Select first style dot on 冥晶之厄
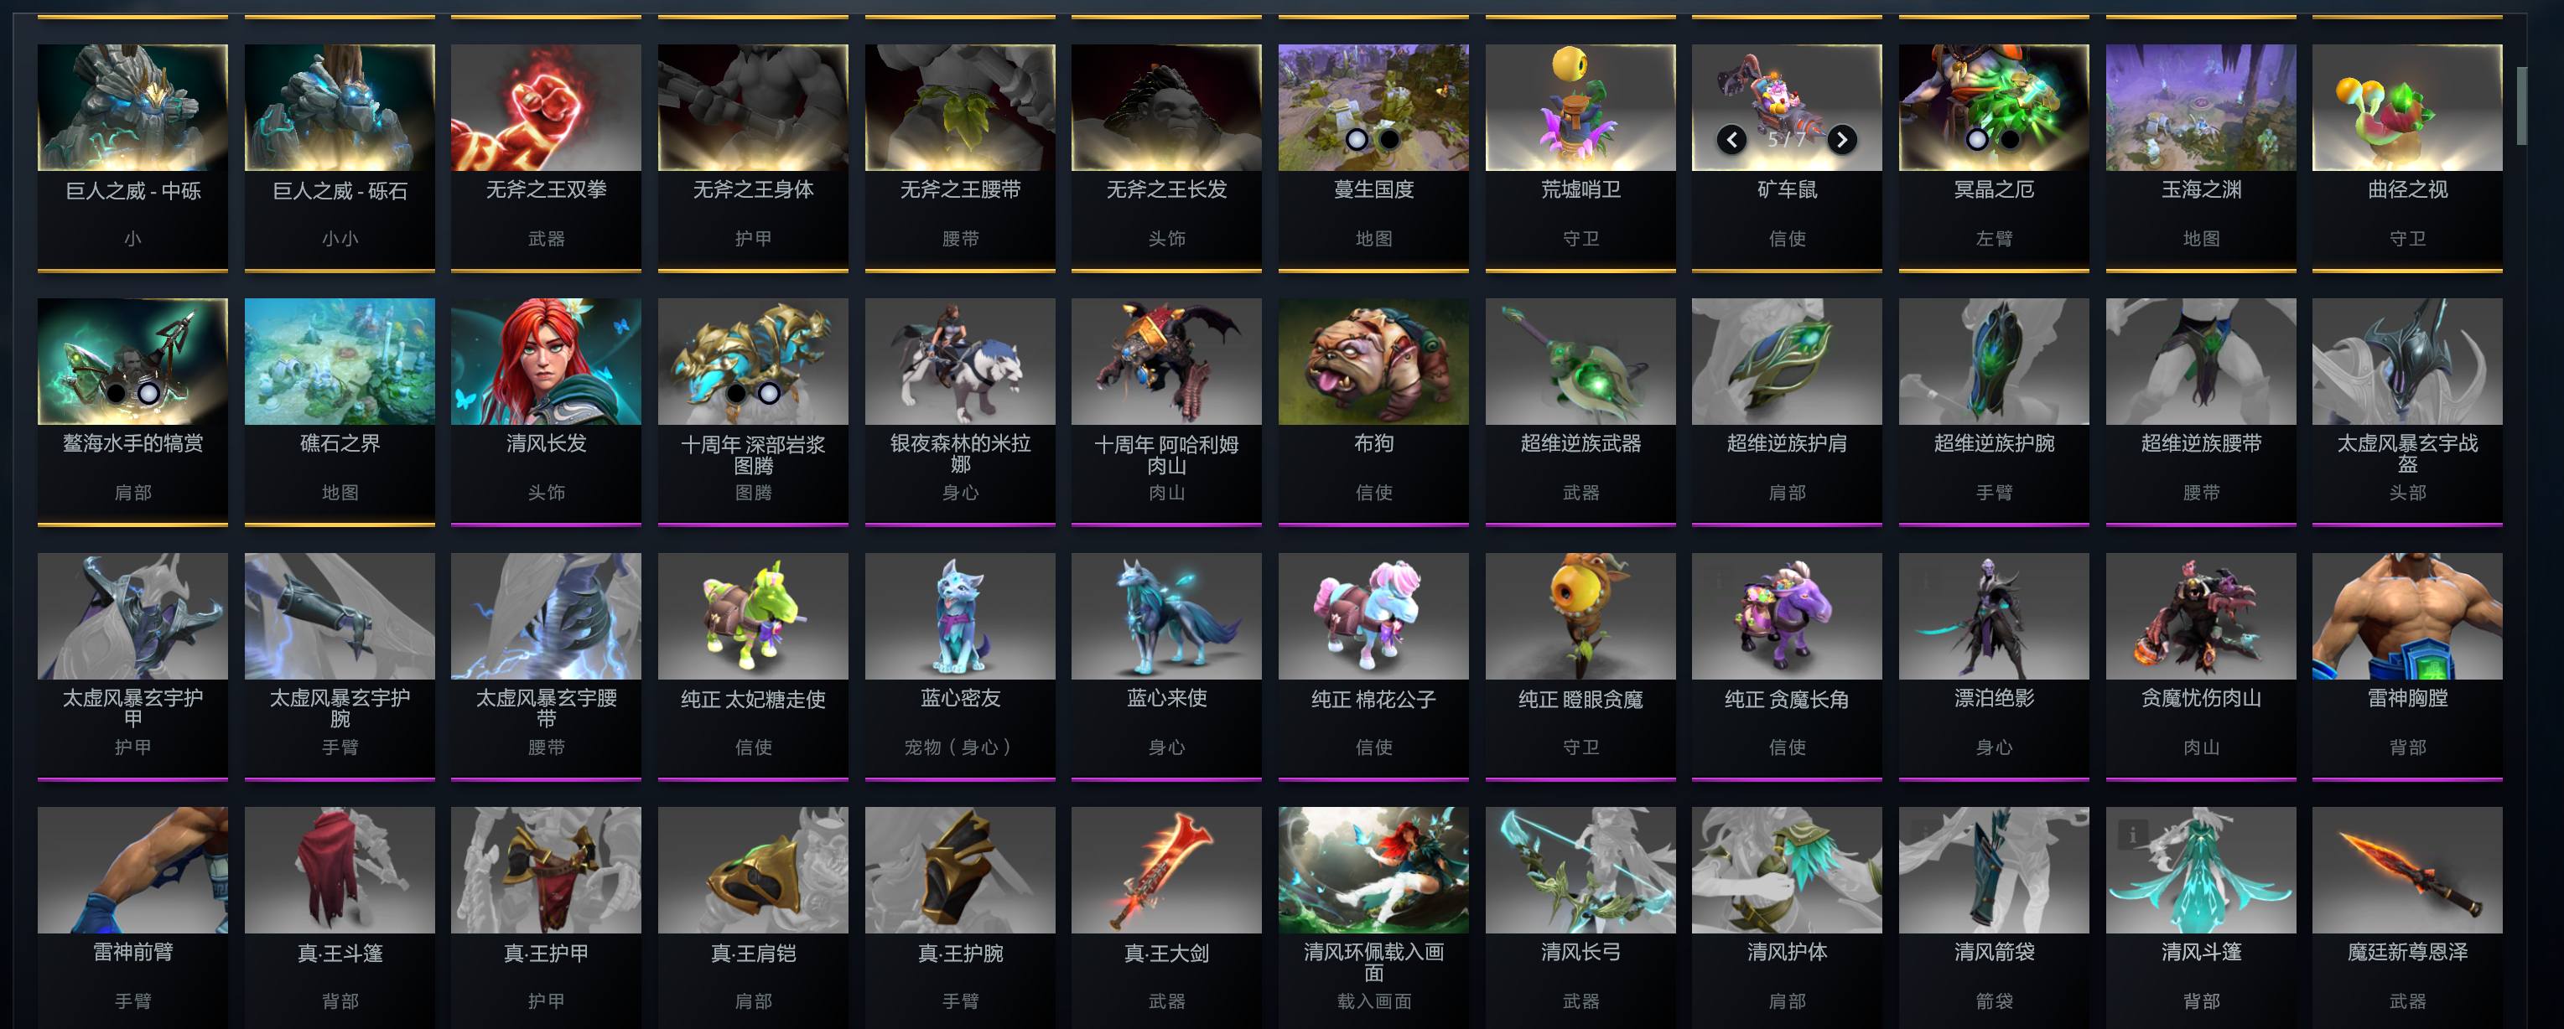Screen dimensions: 2564x1029 [x=1977, y=140]
